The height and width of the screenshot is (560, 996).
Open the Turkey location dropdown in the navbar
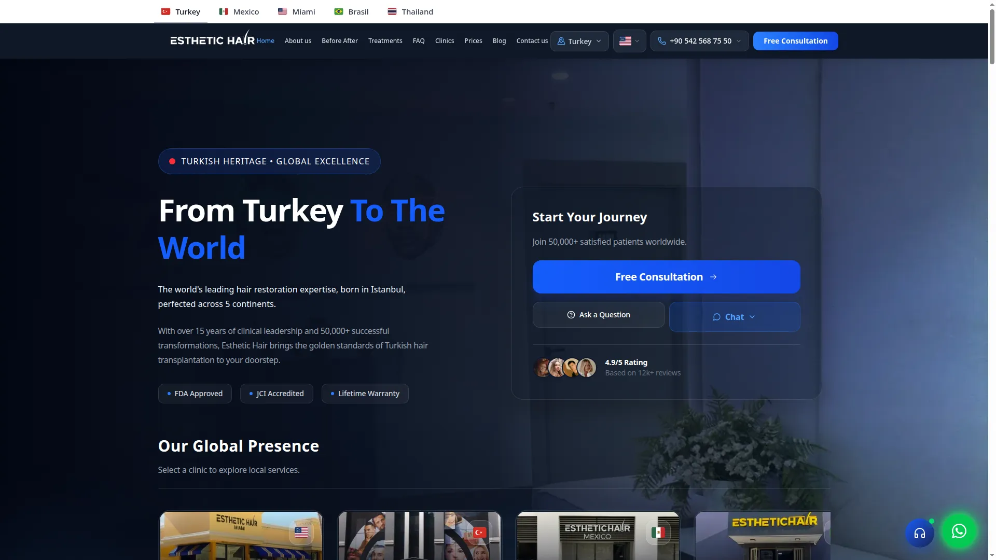click(579, 41)
